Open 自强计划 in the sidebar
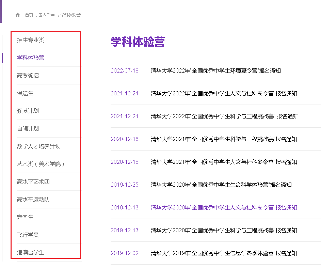The height and width of the screenshot is (268, 321). (28, 129)
